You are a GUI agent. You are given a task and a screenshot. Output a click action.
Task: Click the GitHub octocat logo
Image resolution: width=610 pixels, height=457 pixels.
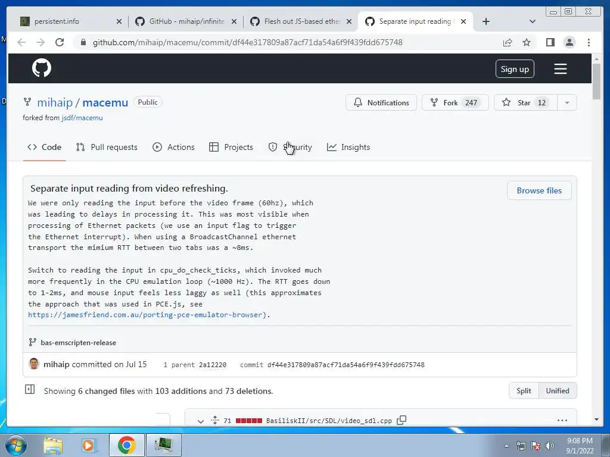[x=42, y=68]
